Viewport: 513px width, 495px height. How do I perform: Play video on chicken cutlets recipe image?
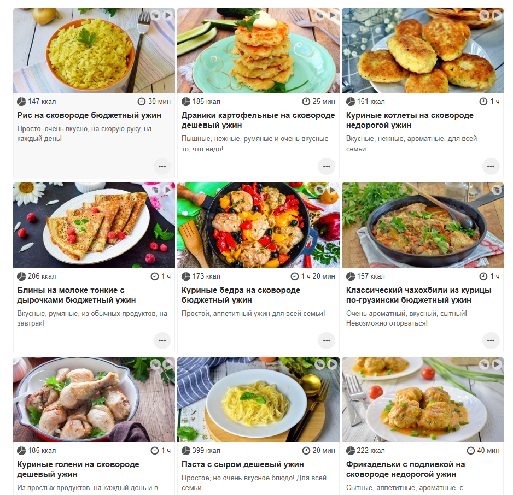pyautogui.click(x=497, y=15)
